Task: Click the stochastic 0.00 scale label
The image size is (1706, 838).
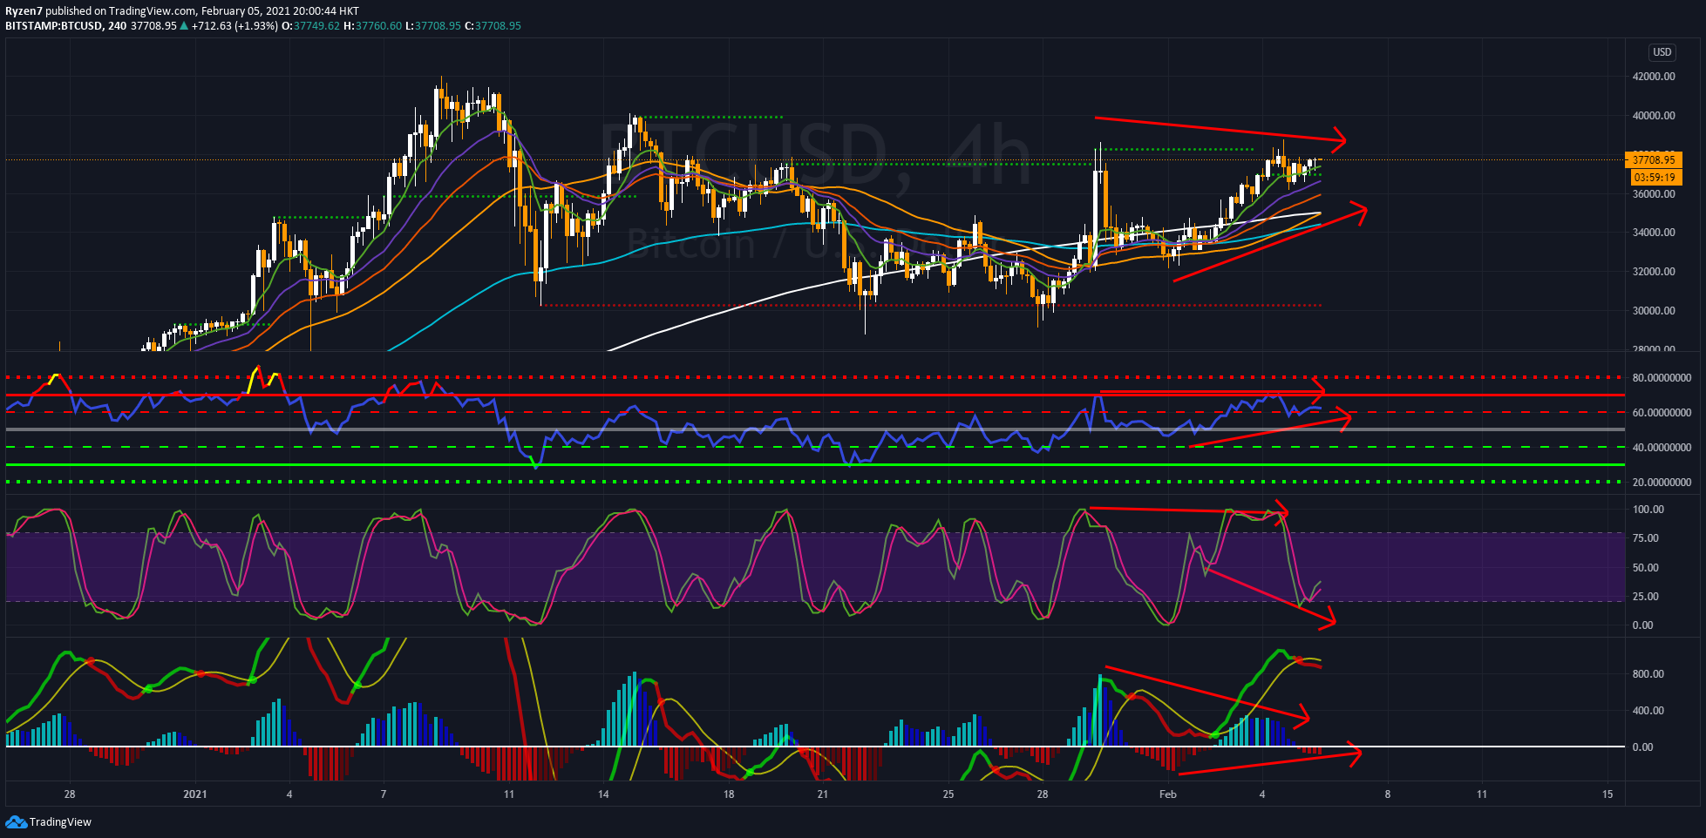Action: 1642,625
